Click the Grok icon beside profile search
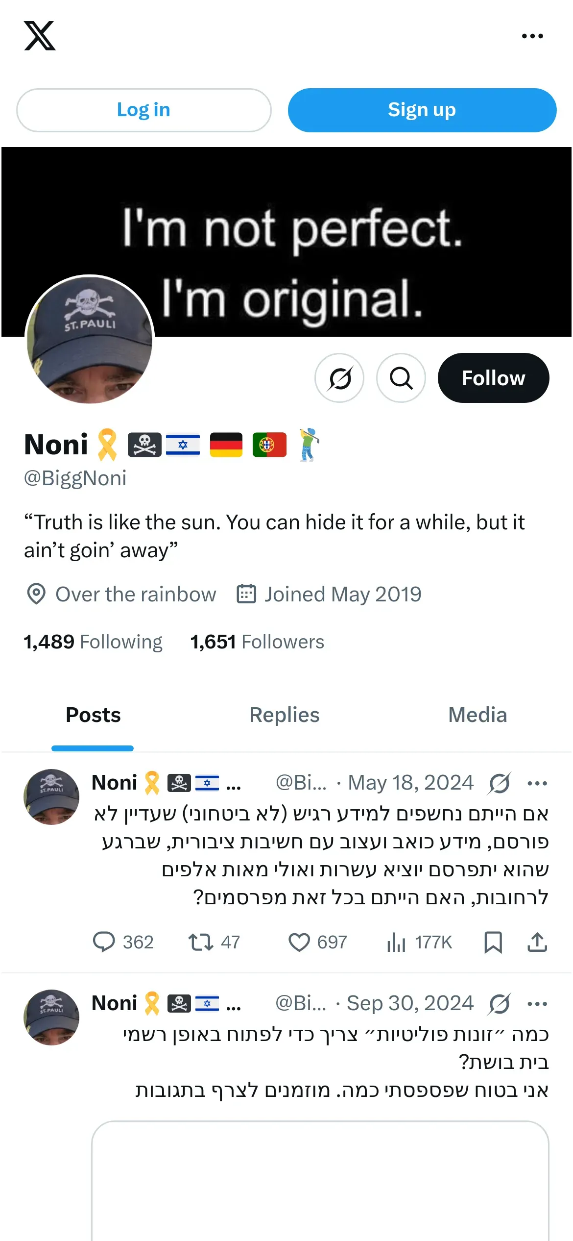The height and width of the screenshot is (1241, 573). pos(339,378)
